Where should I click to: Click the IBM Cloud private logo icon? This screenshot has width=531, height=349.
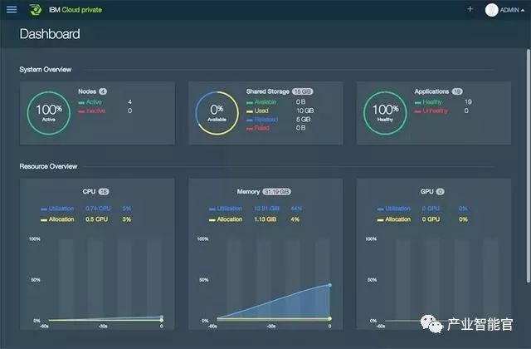pyautogui.click(x=35, y=9)
